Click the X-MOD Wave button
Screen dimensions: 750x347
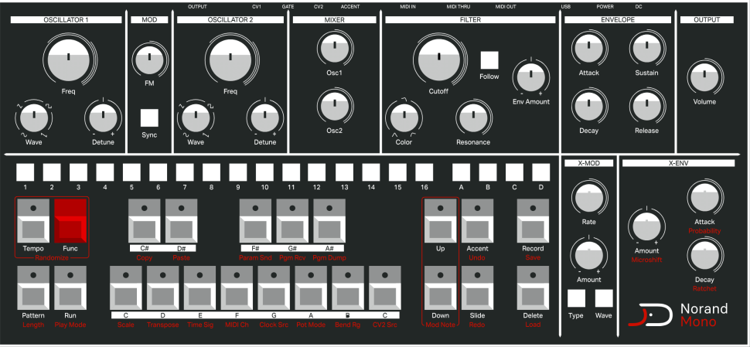click(604, 298)
